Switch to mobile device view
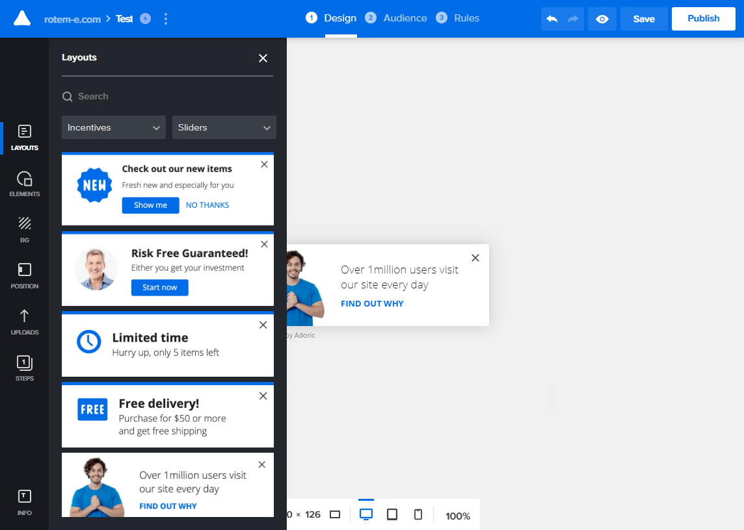The image size is (744, 530). click(x=418, y=514)
